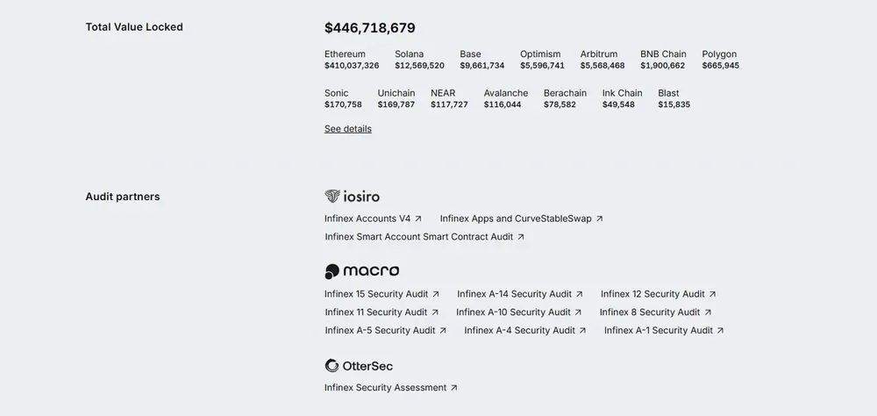Click arrow icon next to Infinex 8 Security Audit
Image resolution: width=877 pixels, height=416 pixels.
pyautogui.click(x=708, y=312)
